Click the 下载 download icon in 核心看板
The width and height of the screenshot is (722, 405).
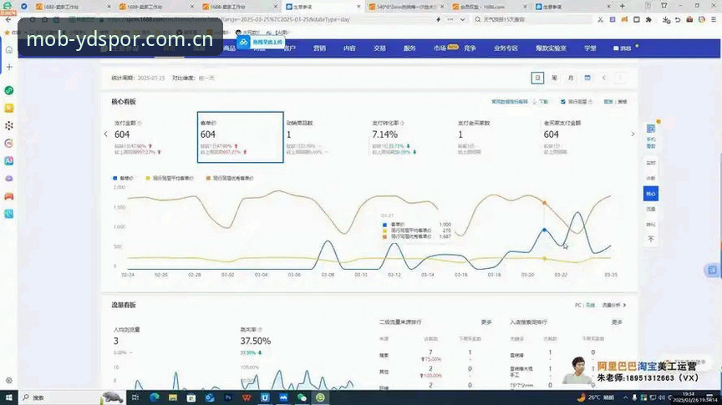(x=541, y=102)
